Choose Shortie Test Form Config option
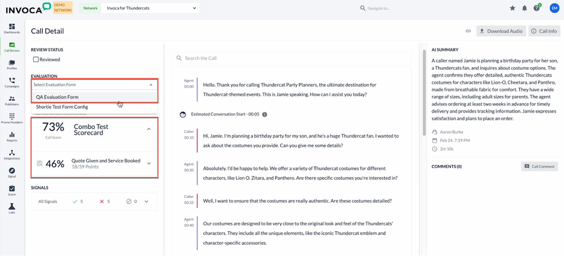 pos(62,107)
